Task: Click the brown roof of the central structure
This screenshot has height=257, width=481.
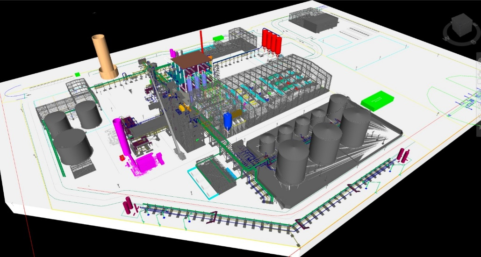Action: pos(189,58)
